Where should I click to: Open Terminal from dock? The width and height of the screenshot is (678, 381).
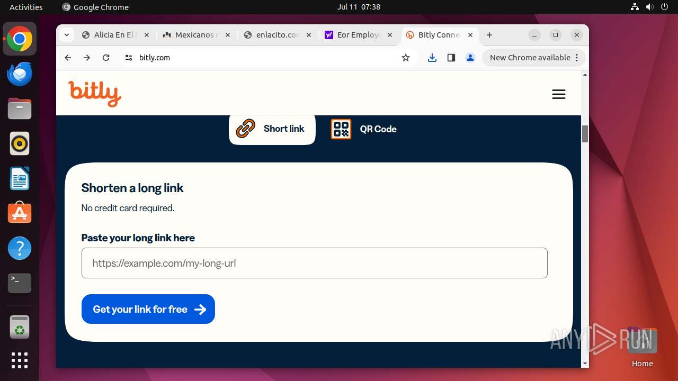click(20, 283)
